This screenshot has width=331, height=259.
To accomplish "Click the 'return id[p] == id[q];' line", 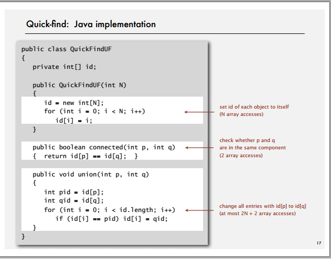I will (x=85, y=156).
